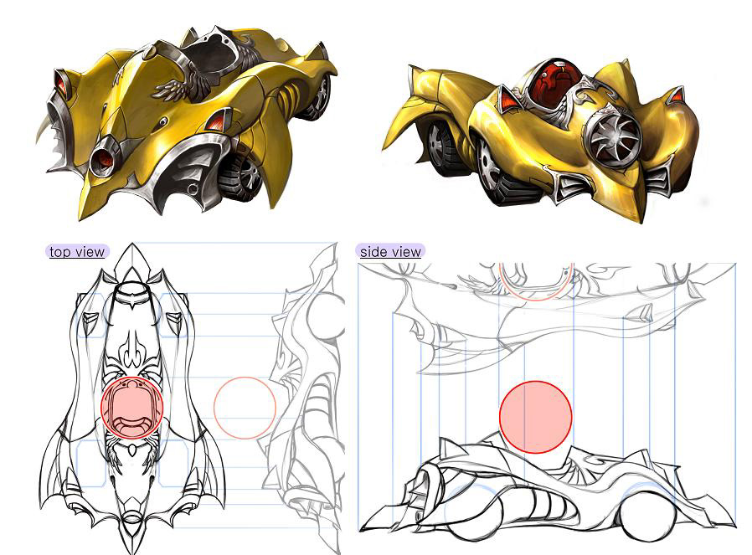
Task: Click the "side view" label
Action: pyautogui.click(x=390, y=252)
